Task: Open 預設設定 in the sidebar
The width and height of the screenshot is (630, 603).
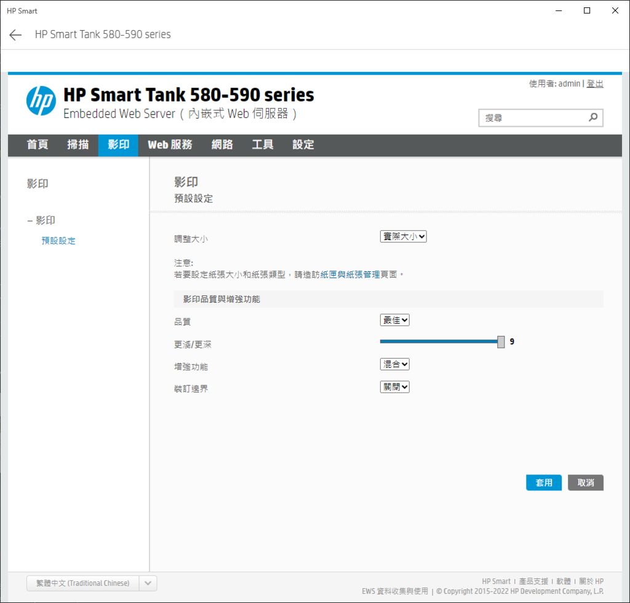Action: tap(58, 241)
